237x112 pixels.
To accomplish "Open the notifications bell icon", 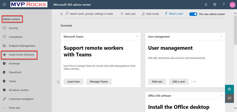I will (206, 5).
